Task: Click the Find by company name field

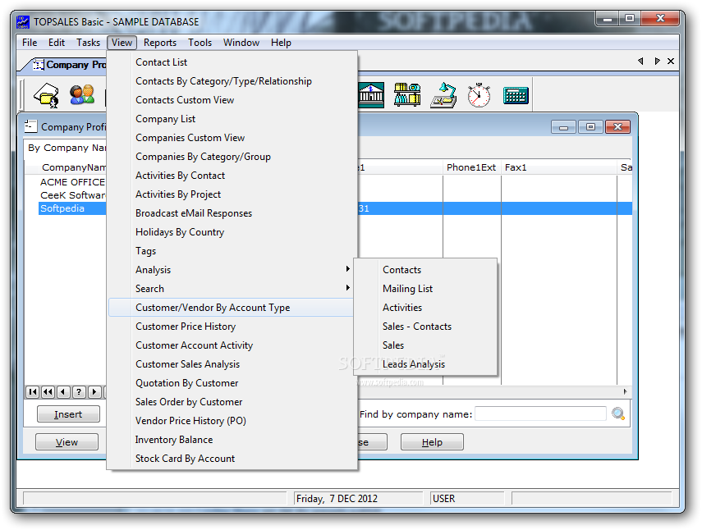Action: [540, 413]
